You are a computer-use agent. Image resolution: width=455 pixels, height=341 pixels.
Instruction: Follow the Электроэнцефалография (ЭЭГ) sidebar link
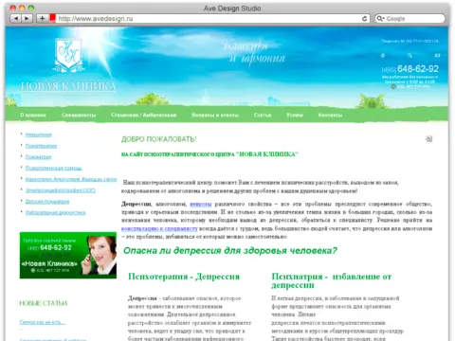[60, 190]
